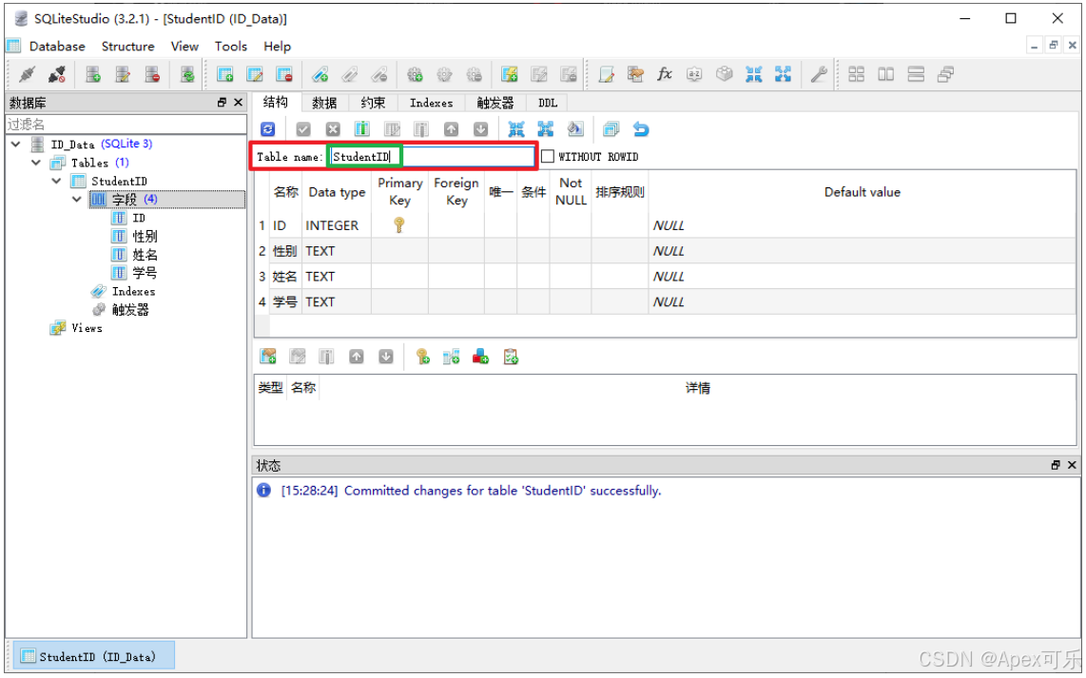Viewport: 1086px width, 678px height.
Task: Click the add foreign key constraint icon
Action: (452, 357)
